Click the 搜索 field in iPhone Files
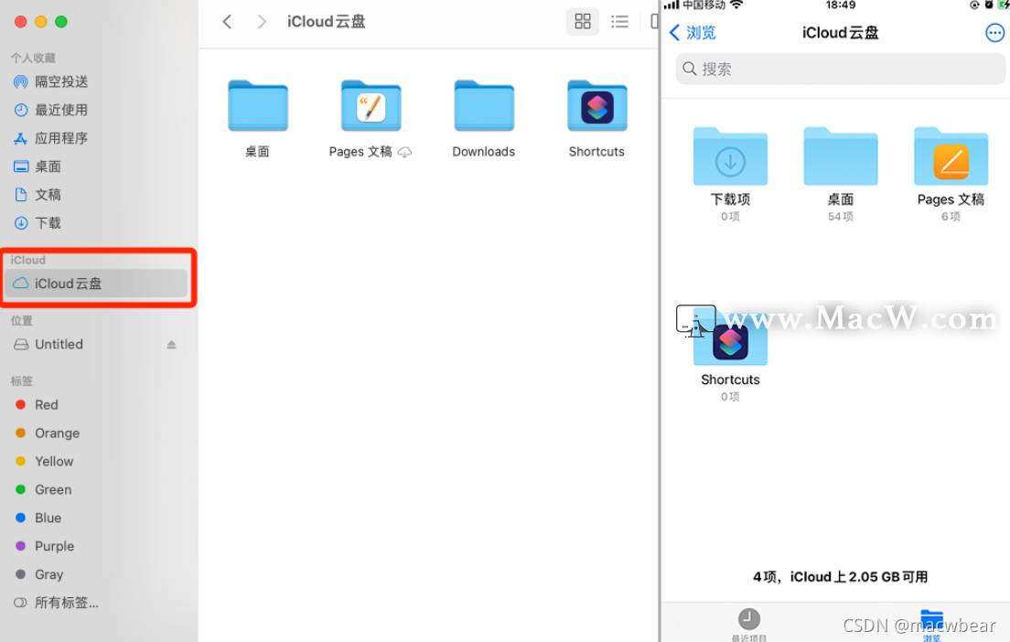The height and width of the screenshot is (642, 1010). [840, 69]
